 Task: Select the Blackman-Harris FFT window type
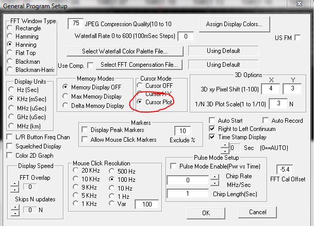click(10, 70)
